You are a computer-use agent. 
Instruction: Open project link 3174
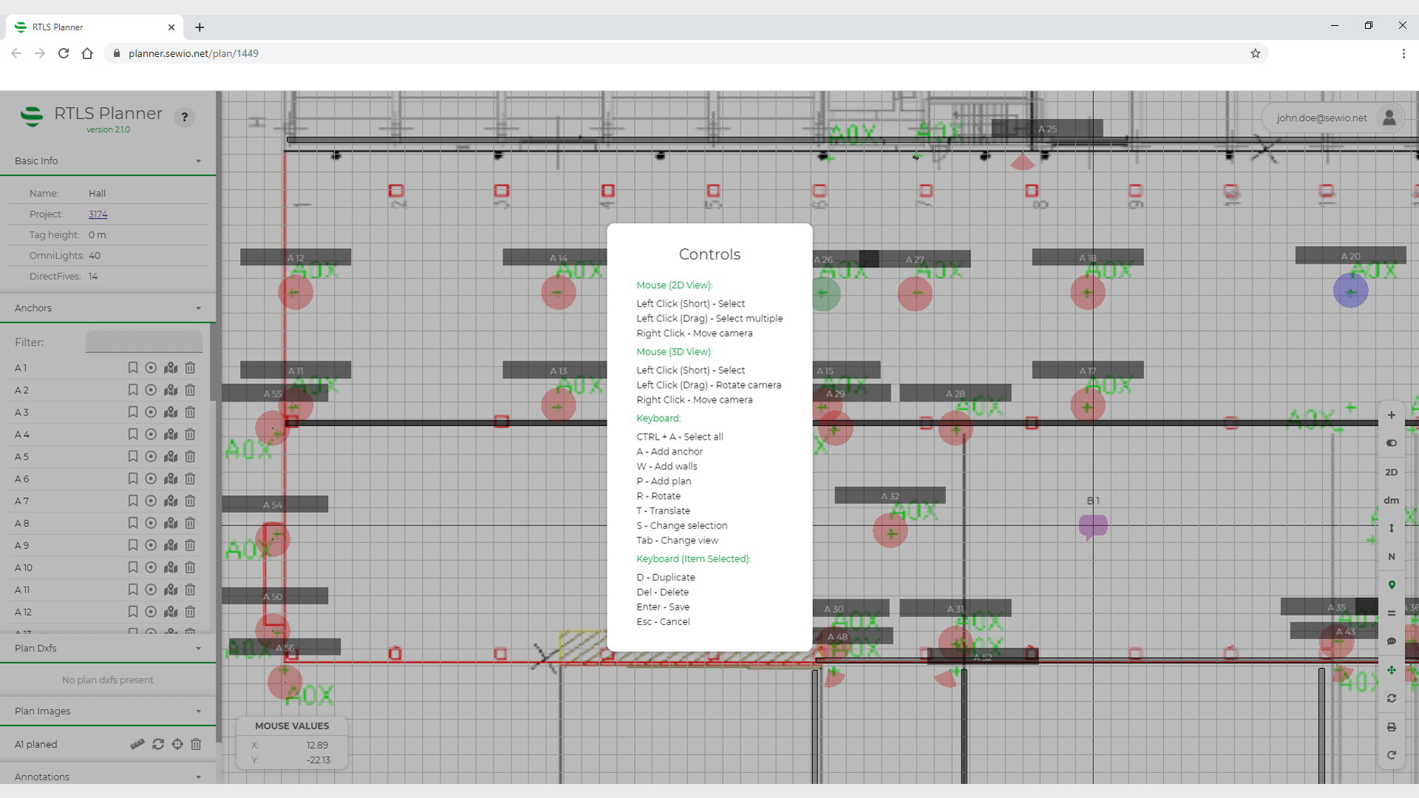pyautogui.click(x=98, y=214)
